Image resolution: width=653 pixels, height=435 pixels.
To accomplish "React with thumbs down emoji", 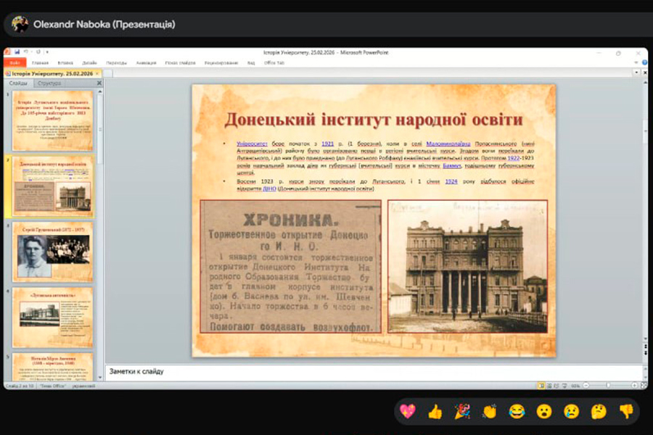I will coord(626,412).
